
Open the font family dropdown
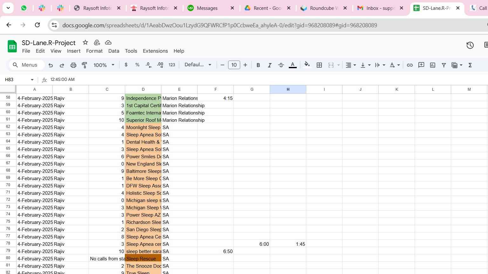click(x=198, y=65)
